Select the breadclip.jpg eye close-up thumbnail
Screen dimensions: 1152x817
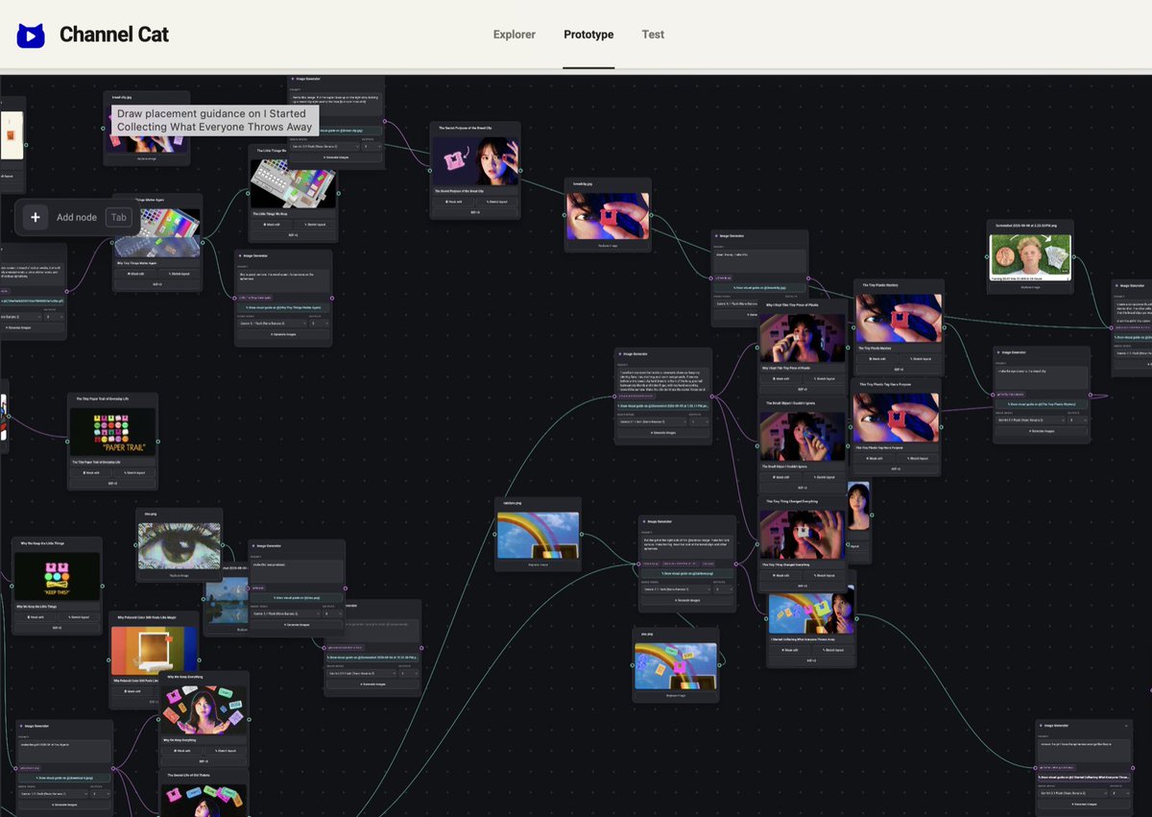pyautogui.click(x=608, y=216)
